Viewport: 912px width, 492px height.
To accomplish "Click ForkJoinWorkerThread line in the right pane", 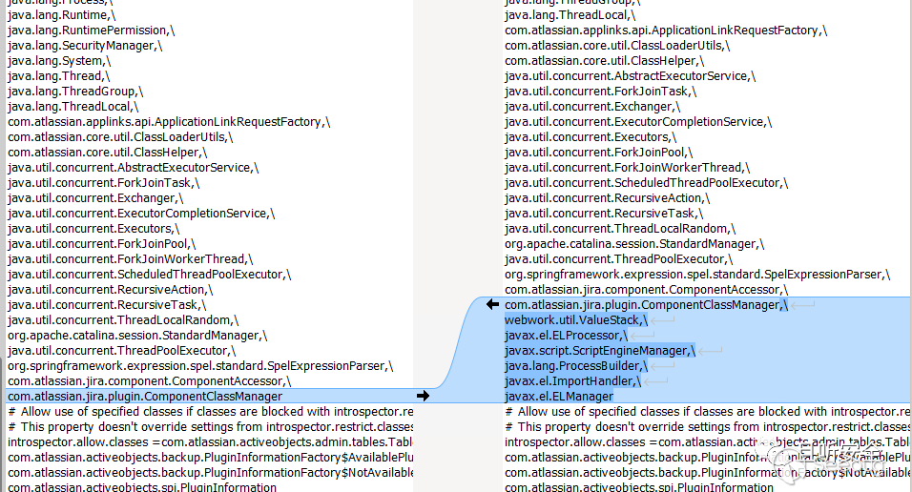I will coord(627,168).
